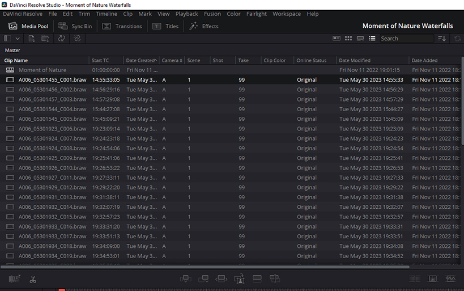
Task: Open the File menu
Action: tap(53, 14)
